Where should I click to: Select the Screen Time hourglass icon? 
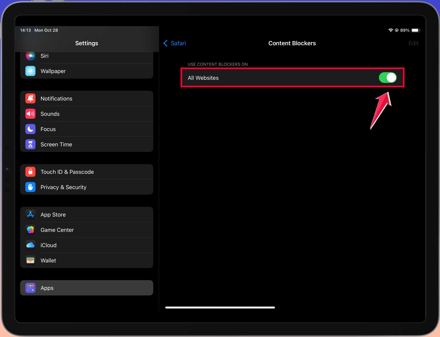pos(30,144)
